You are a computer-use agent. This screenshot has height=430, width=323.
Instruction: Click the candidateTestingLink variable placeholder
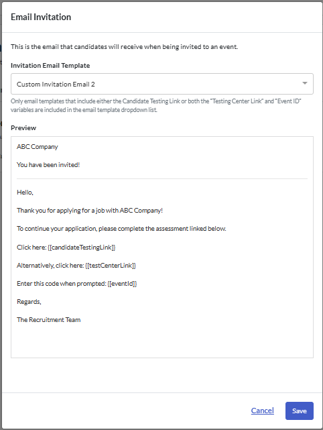pyautogui.click(x=81, y=248)
